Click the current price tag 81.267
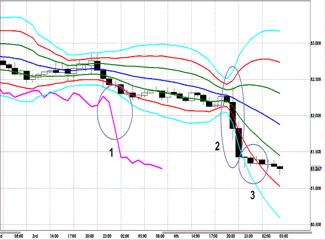The image size is (325, 240). [316, 169]
